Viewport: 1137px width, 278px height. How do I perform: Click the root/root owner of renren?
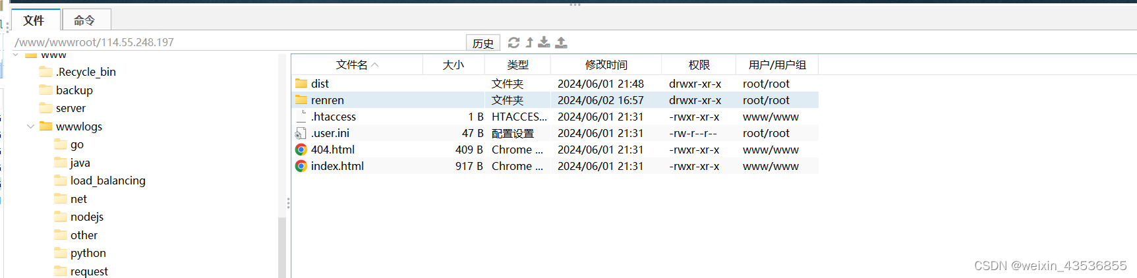point(766,100)
